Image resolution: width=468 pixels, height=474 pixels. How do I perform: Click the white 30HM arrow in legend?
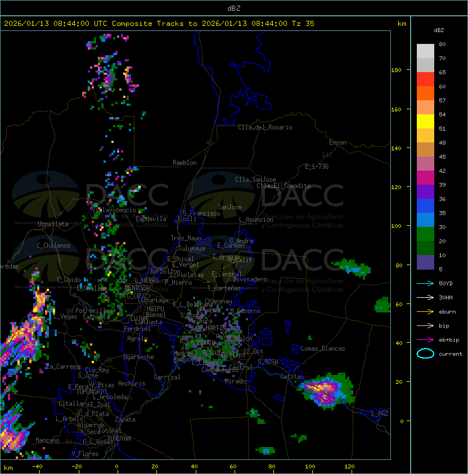[x=425, y=297]
